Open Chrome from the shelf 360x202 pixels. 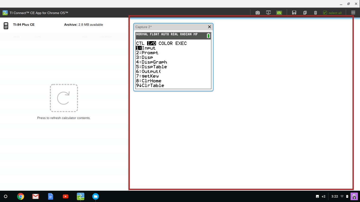[21, 196]
